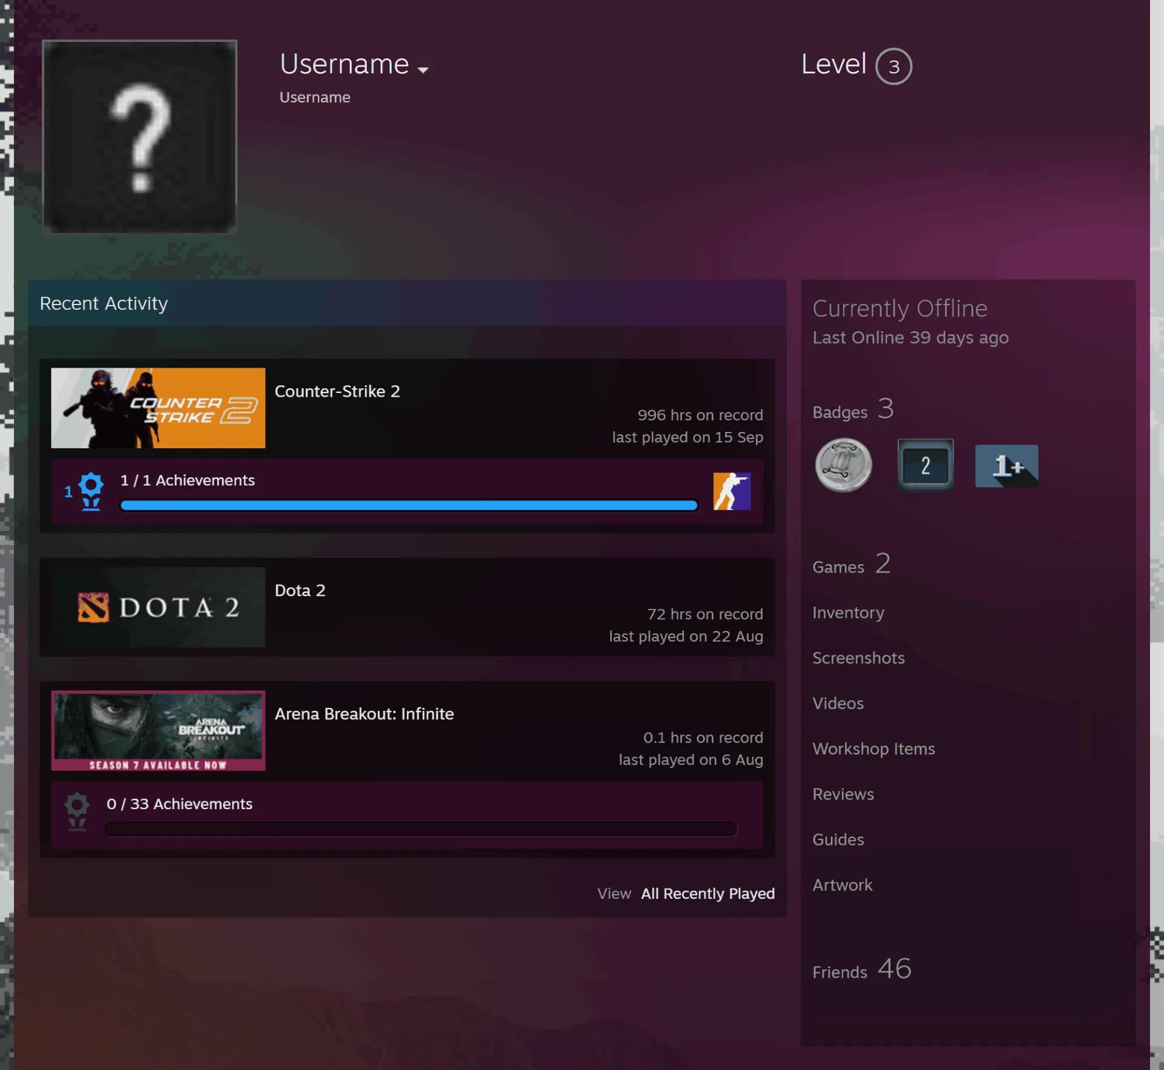Click the 0 / 33 Achievements label
Screen dimensions: 1164x1070
point(179,804)
